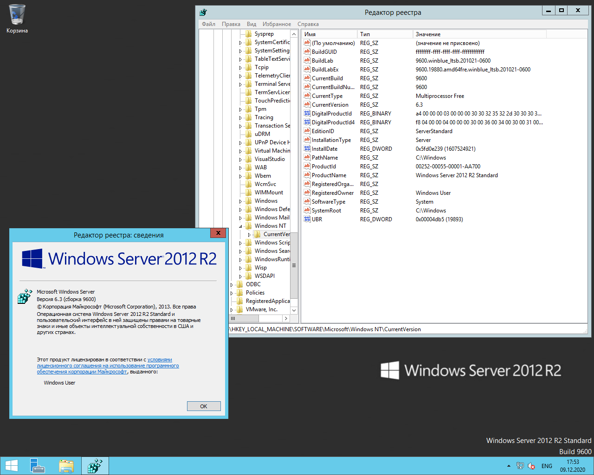Sort by the Тип column header
Screen dimensions: 594x475
point(385,34)
